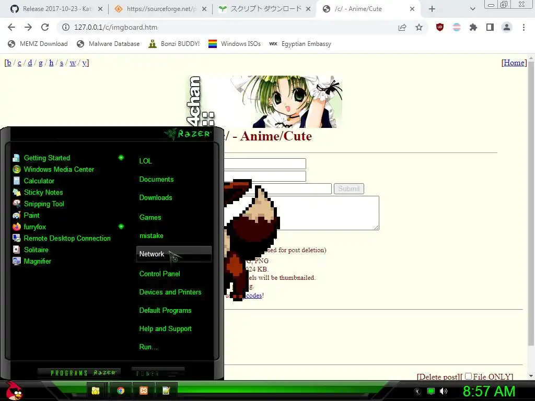The width and height of the screenshot is (535, 401).
Task: Go to the /w/ board link
Action: (x=73, y=63)
